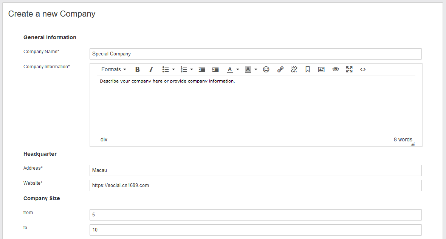Focus the Website field
The image size is (446, 239).
[256, 185]
